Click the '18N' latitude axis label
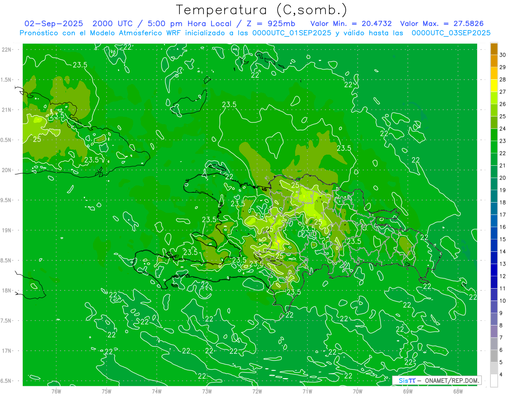 6,291
